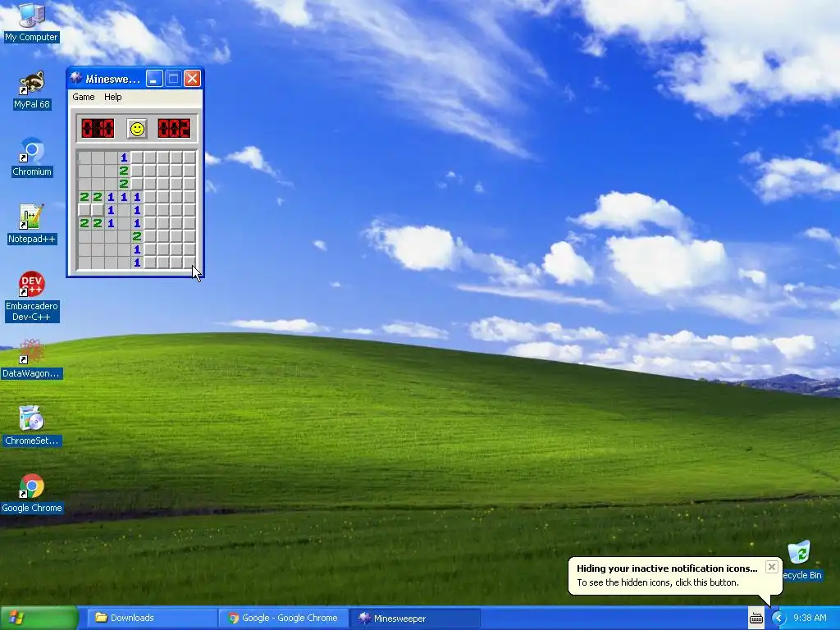The width and height of the screenshot is (840, 630).
Task: Click the green 2 in the seventh row
Action: click(137, 236)
